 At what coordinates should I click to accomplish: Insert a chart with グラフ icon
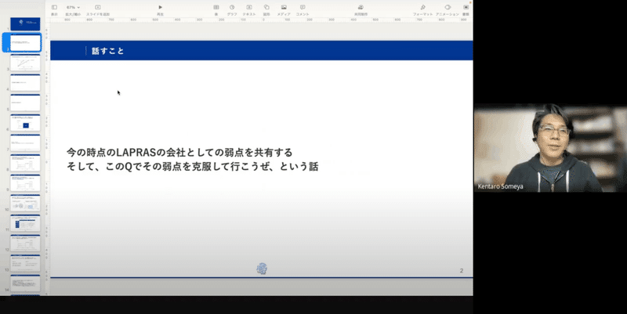232,7
